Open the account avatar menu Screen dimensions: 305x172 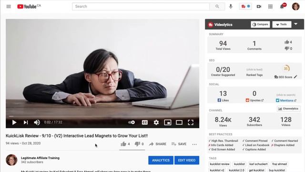[x=295, y=6]
